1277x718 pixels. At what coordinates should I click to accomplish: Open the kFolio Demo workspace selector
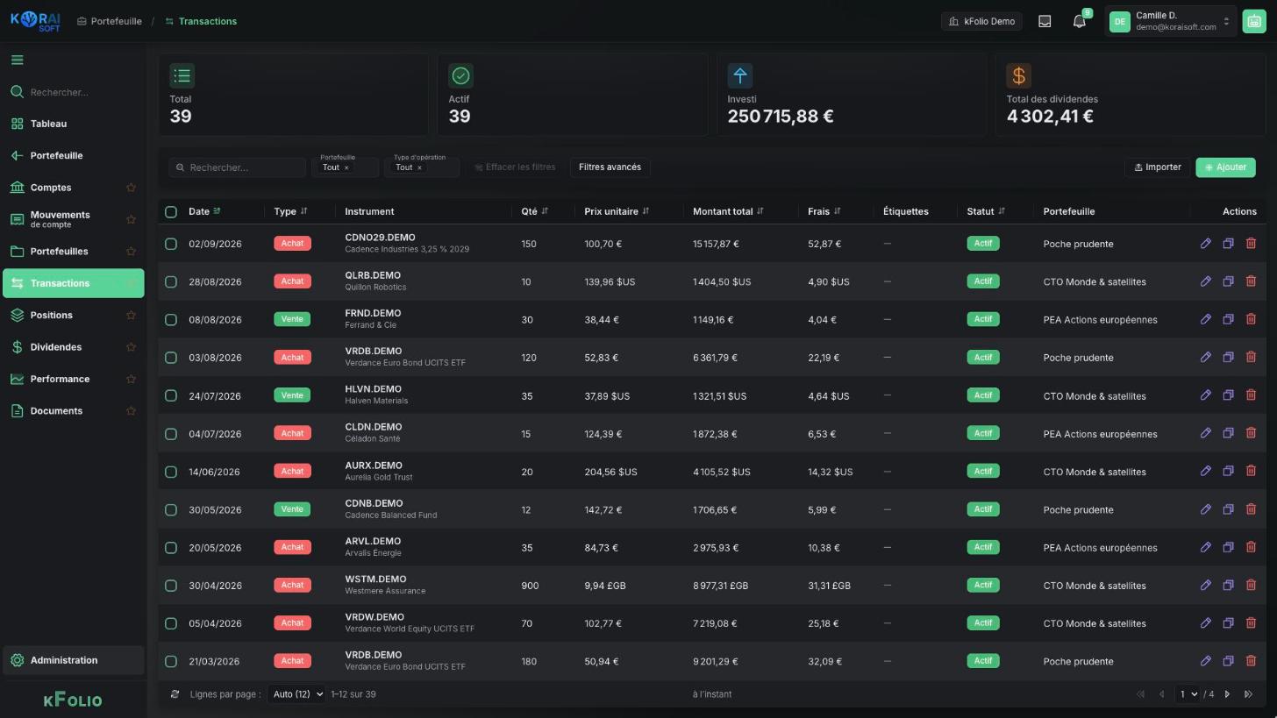click(981, 21)
